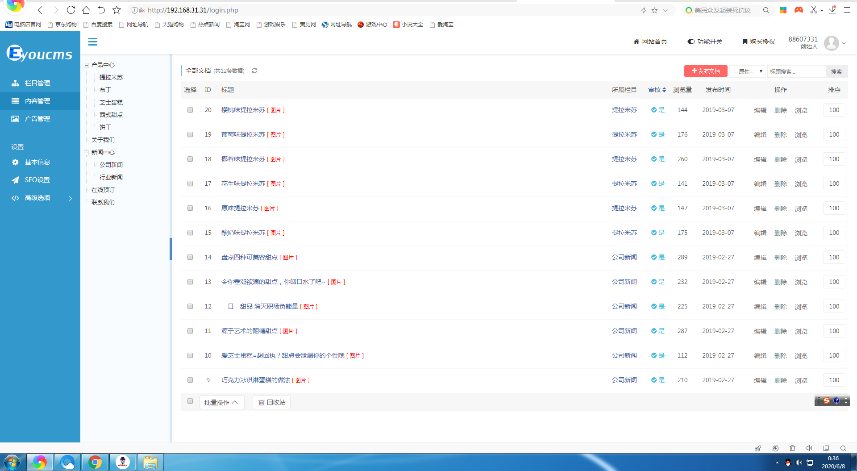Click 购买授权 in header
The image size is (857, 471).
(758, 42)
